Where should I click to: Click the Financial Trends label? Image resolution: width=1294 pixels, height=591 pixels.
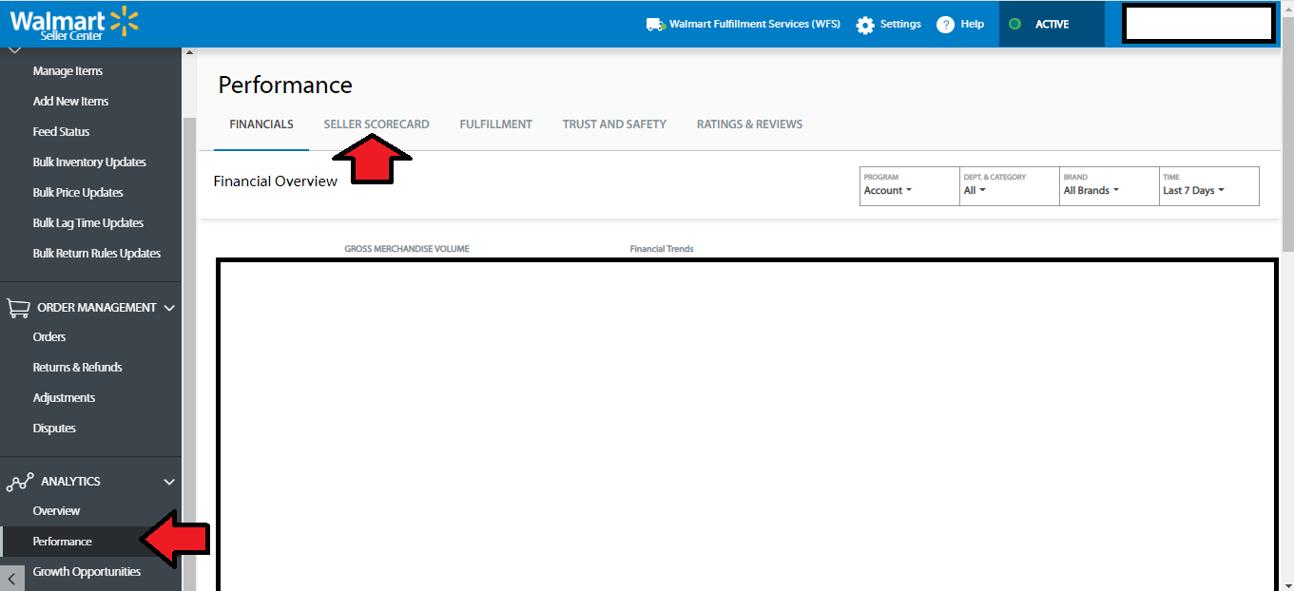click(x=662, y=249)
